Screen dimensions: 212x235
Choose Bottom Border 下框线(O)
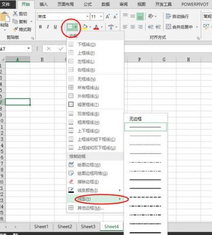click(x=95, y=45)
